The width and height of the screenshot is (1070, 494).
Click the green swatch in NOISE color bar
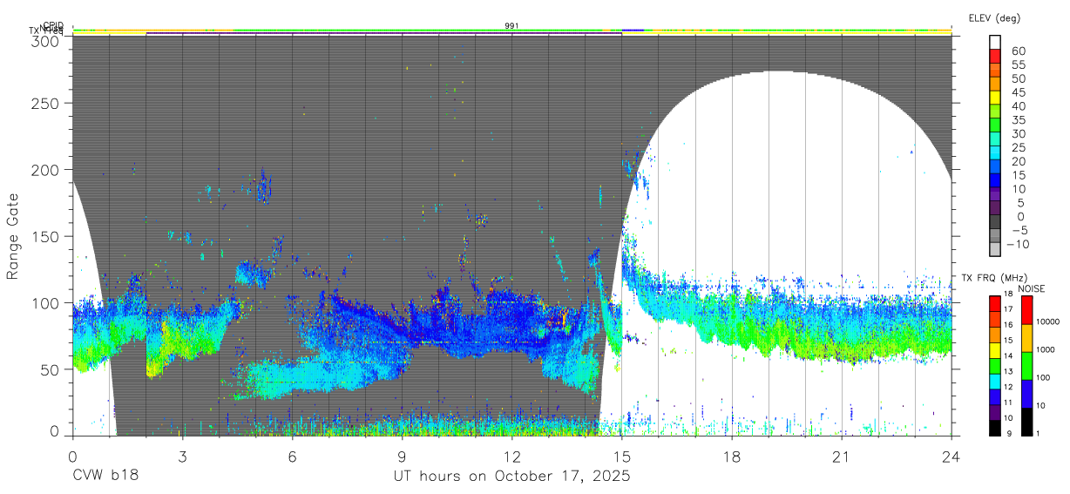pos(1026,365)
